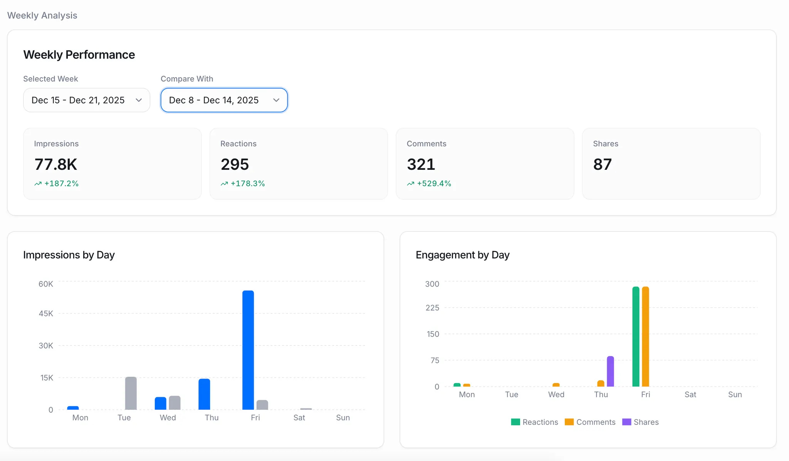Open the Selected Week dropdown
The width and height of the screenshot is (789, 461).
coord(86,100)
